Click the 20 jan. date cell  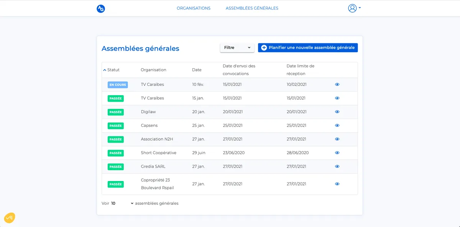(199, 112)
